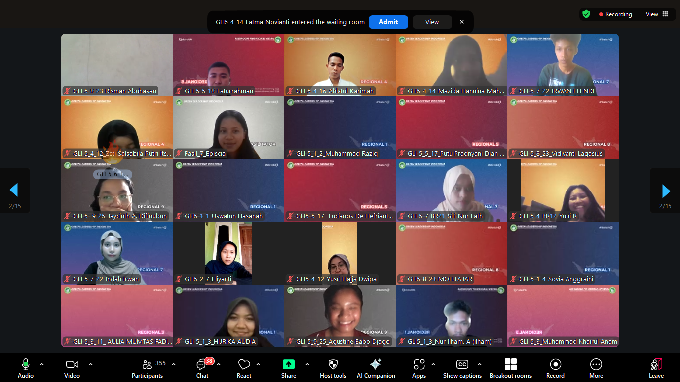Expand video options arrow next to Video
This screenshot has height=382, width=680.
pyautogui.click(x=91, y=364)
